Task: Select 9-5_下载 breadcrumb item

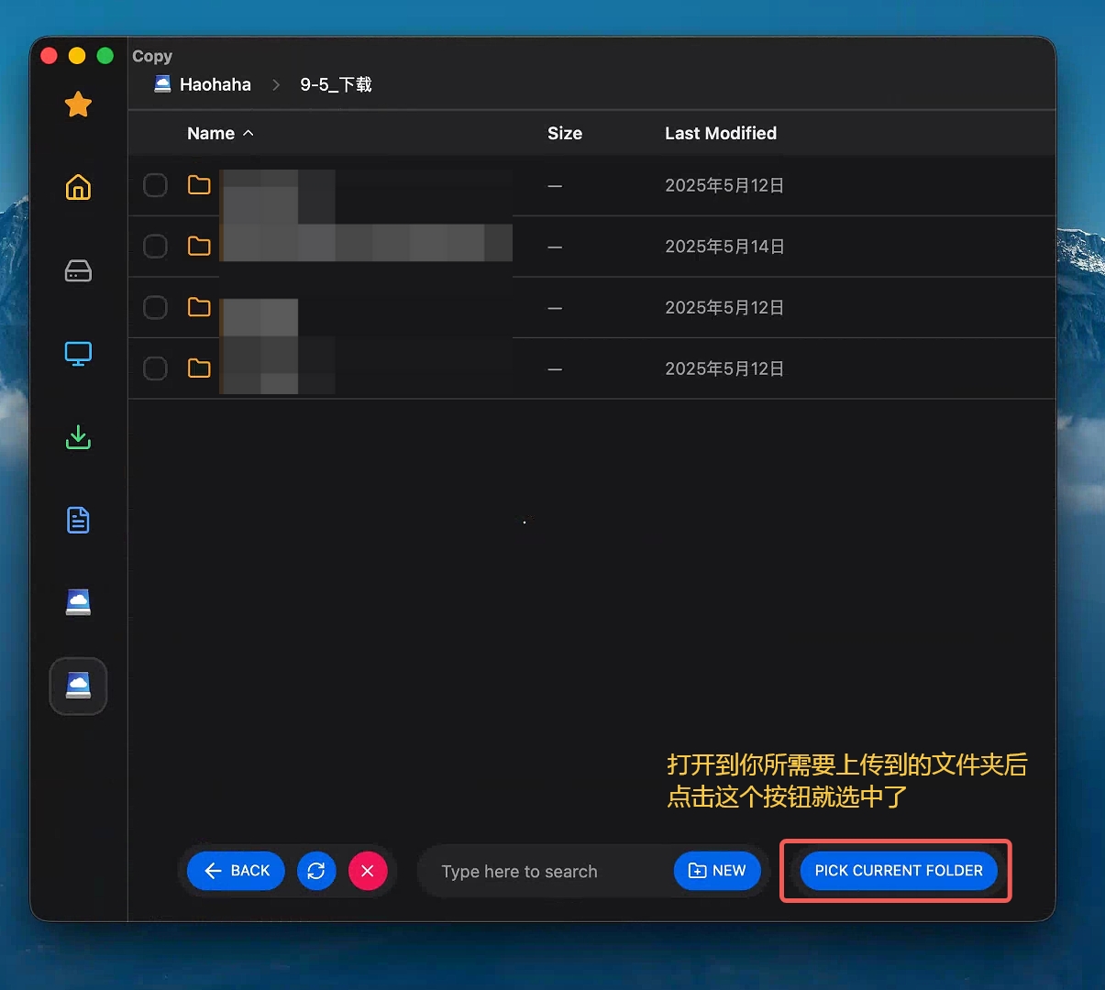Action: pyautogui.click(x=336, y=84)
